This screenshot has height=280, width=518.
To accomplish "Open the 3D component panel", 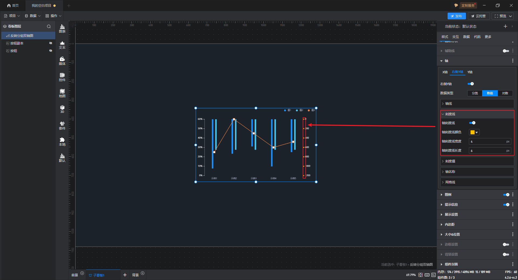I will 62,109.
